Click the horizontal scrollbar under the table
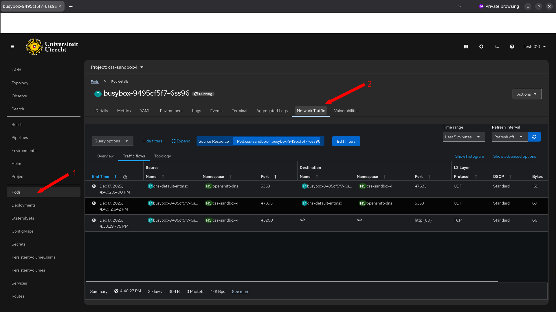This screenshot has height=312, width=556. pyautogui.click(x=292, y=282)
